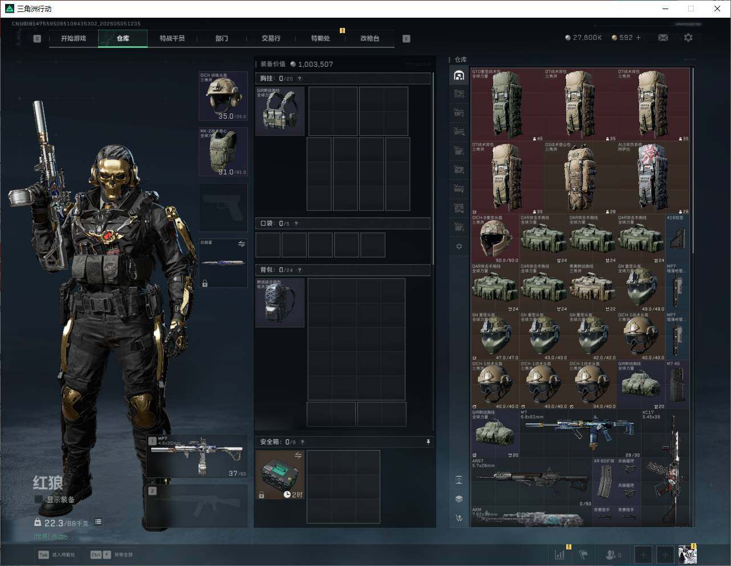Select the AR57 rifle in warehouse
The image size is (731, 566).
[x=532, y=482]
